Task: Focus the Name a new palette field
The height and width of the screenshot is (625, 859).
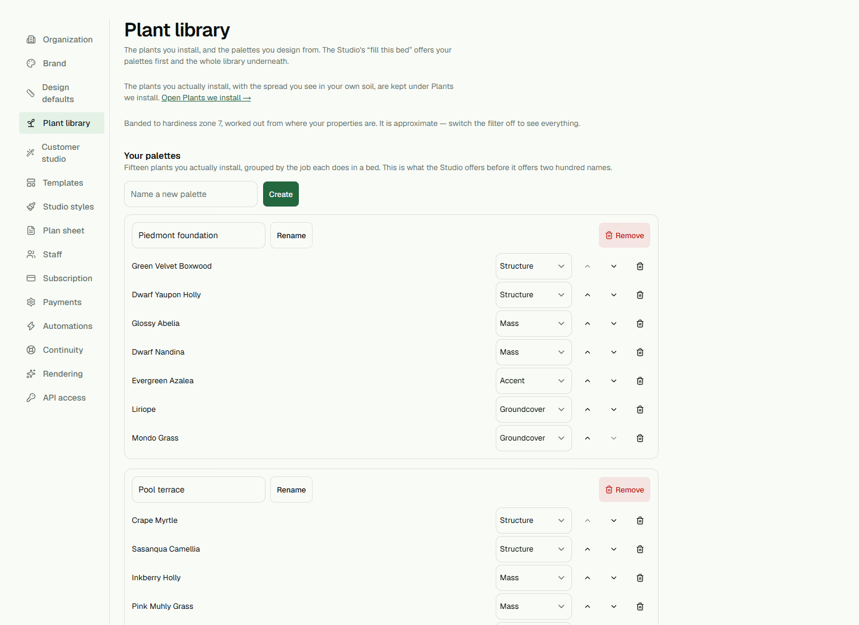Action: click(191, 194)
